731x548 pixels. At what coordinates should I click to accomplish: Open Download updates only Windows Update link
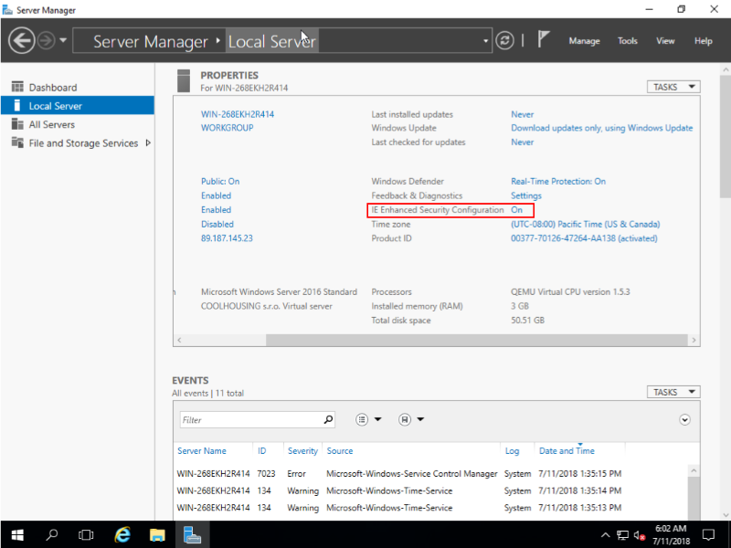click(x=602, y=128)
